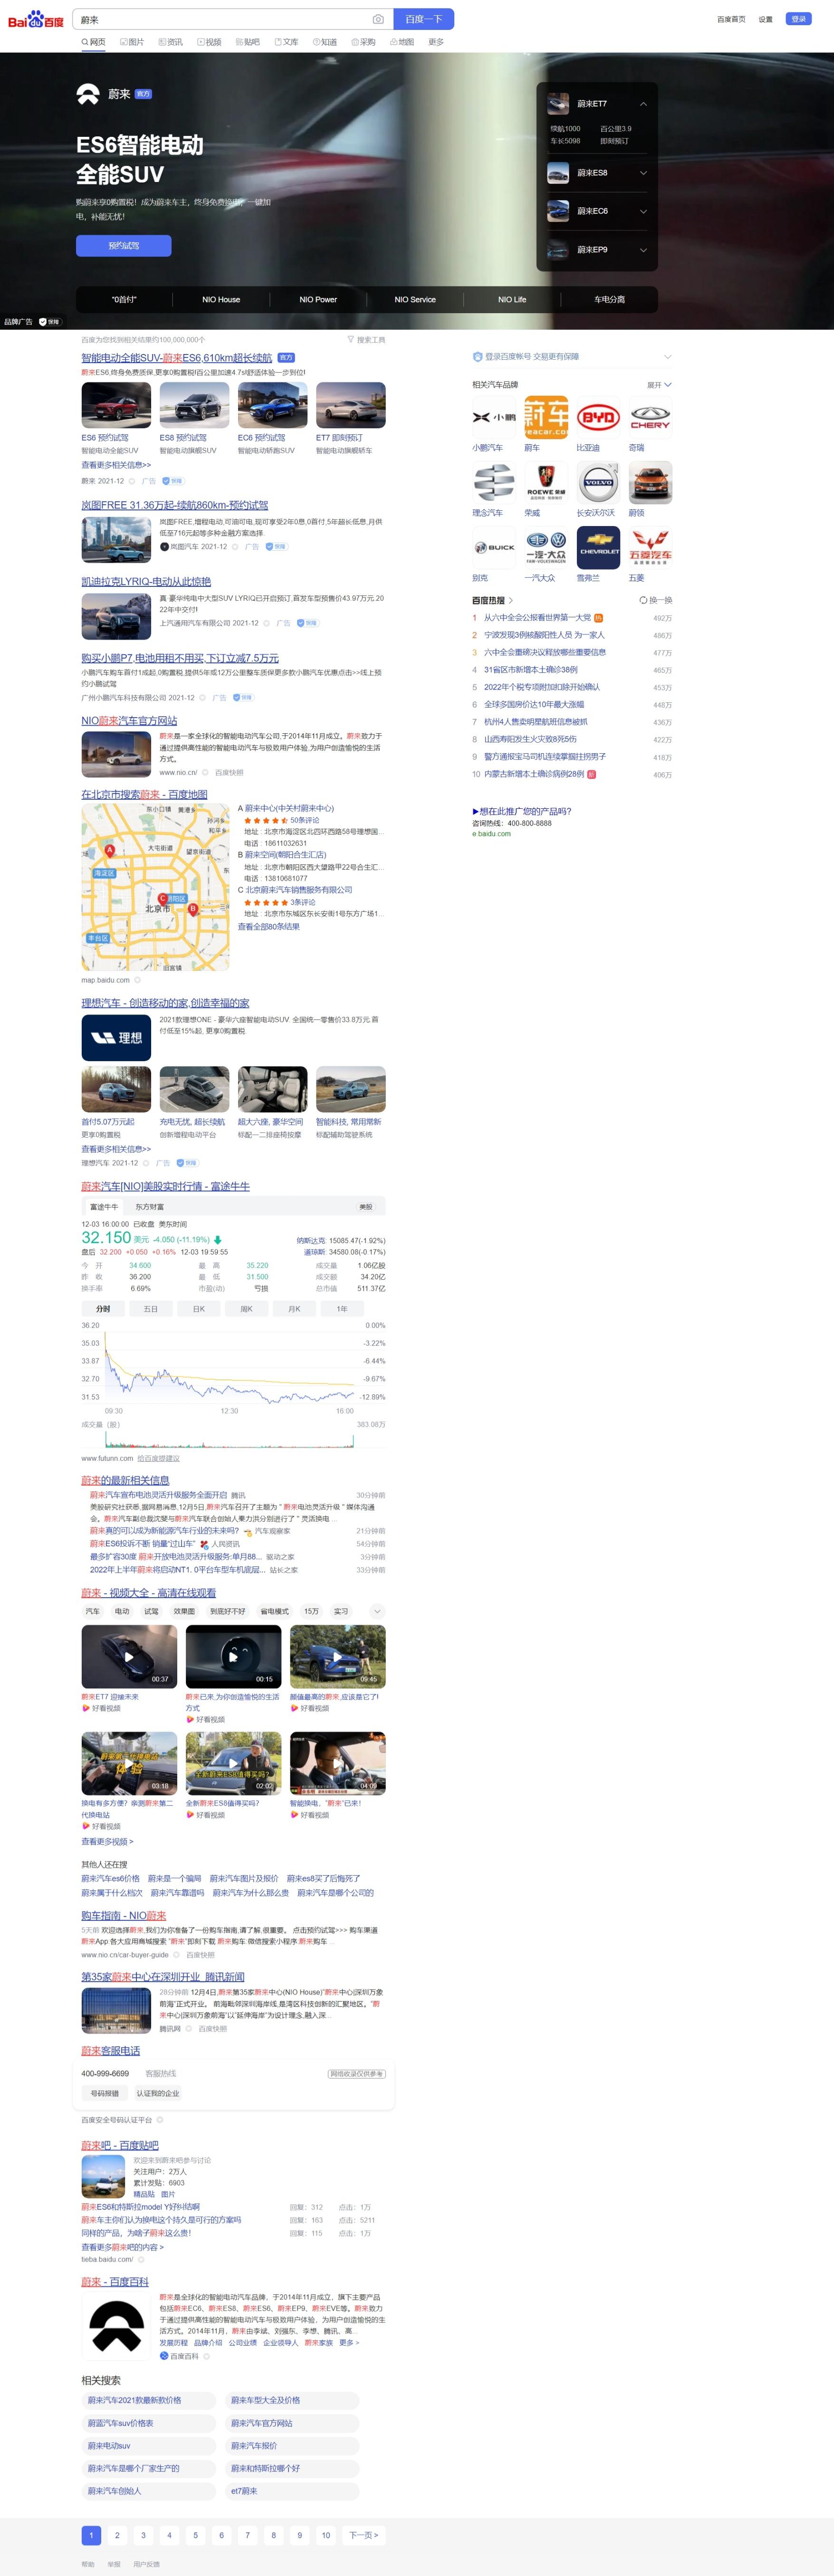This screenshot has height=2576, width=834.
Task: Click the 荣威 Roewe brand logo
Action: tap(546, 483)
